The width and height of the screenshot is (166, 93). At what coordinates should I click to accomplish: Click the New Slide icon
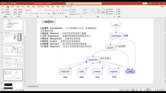pos(15,10)
